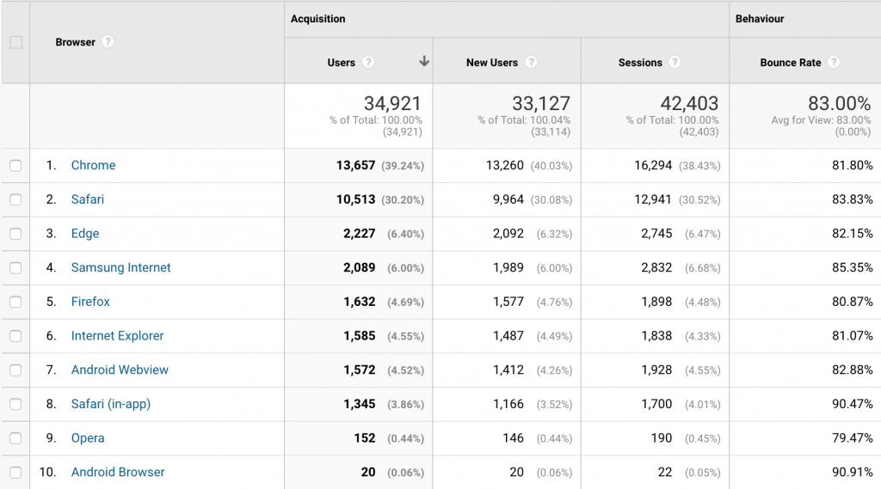Select Firefox new users value 1,577

(x=508, y=302)
